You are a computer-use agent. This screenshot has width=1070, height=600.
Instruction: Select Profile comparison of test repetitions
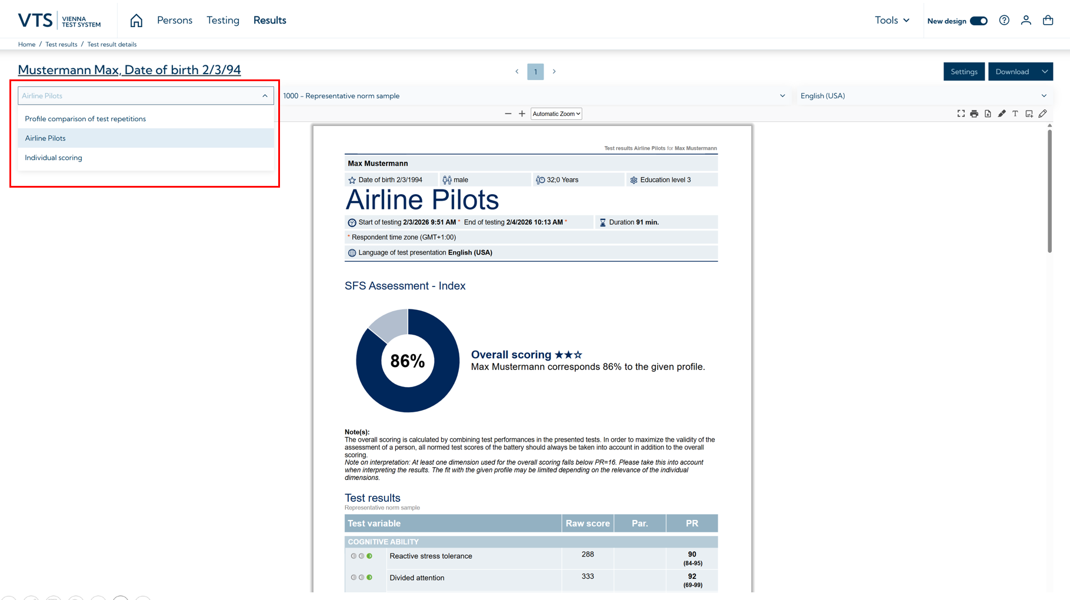(x=85, y=119)
